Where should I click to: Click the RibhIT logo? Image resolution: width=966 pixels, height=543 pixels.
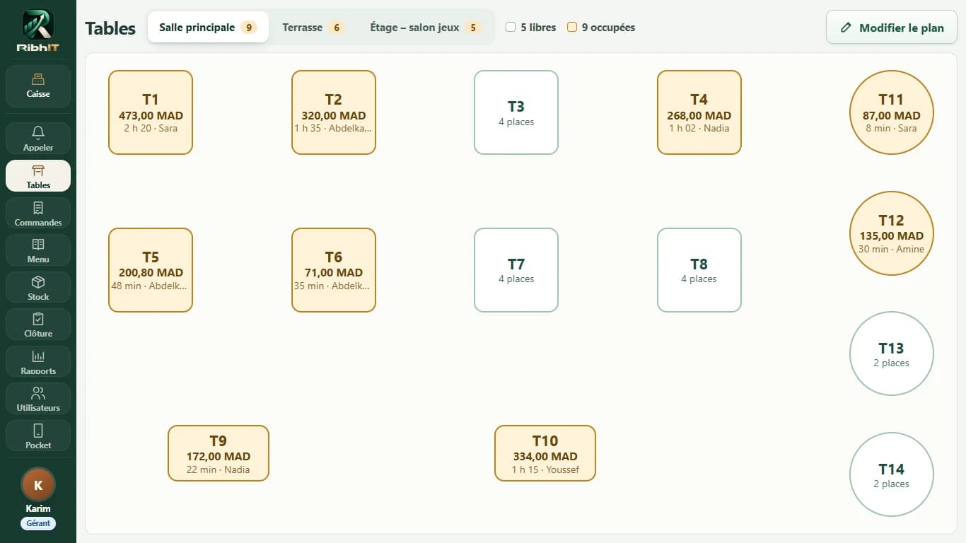[38, 30]
